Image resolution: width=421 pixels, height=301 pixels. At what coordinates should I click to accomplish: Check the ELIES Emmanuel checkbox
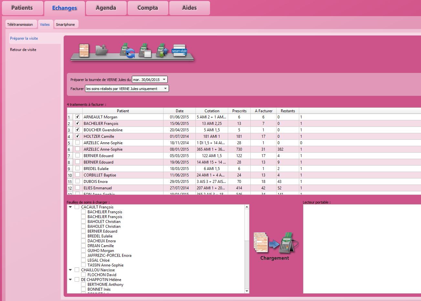(78, 188)
